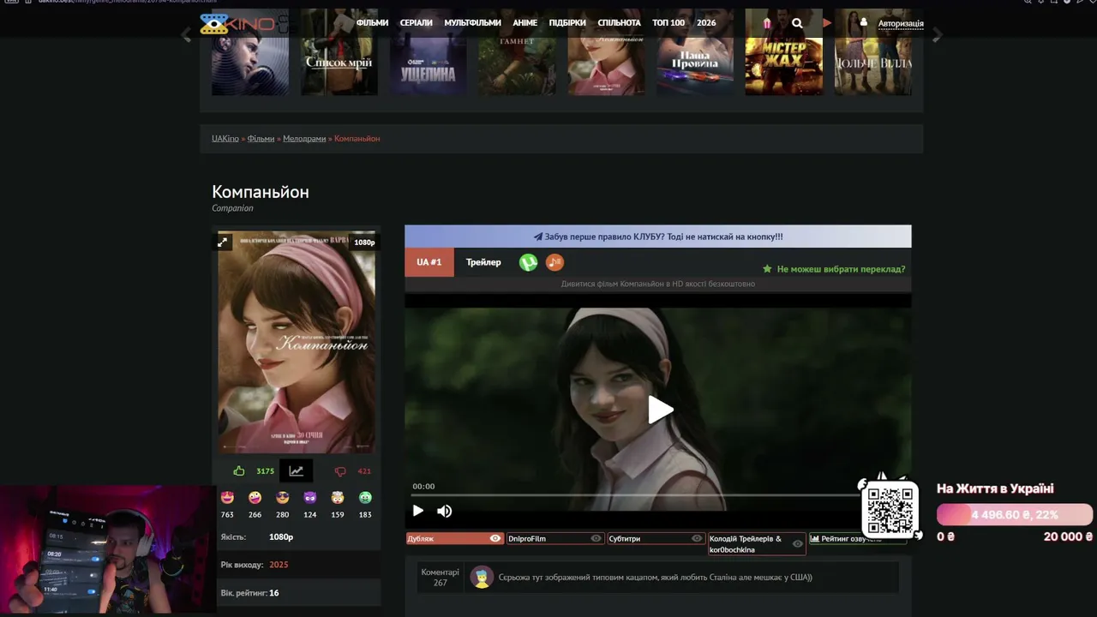Mute the player with the speaker icon
Screen dimensions: 1097x617
click(x=444, y=511)
